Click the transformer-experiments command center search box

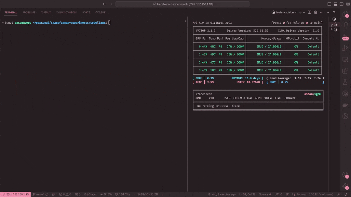(x=182, y=4)
